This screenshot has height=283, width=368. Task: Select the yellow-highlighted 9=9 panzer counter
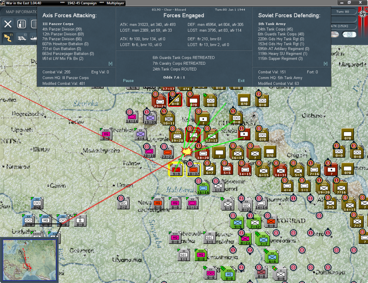click(176, 170)
